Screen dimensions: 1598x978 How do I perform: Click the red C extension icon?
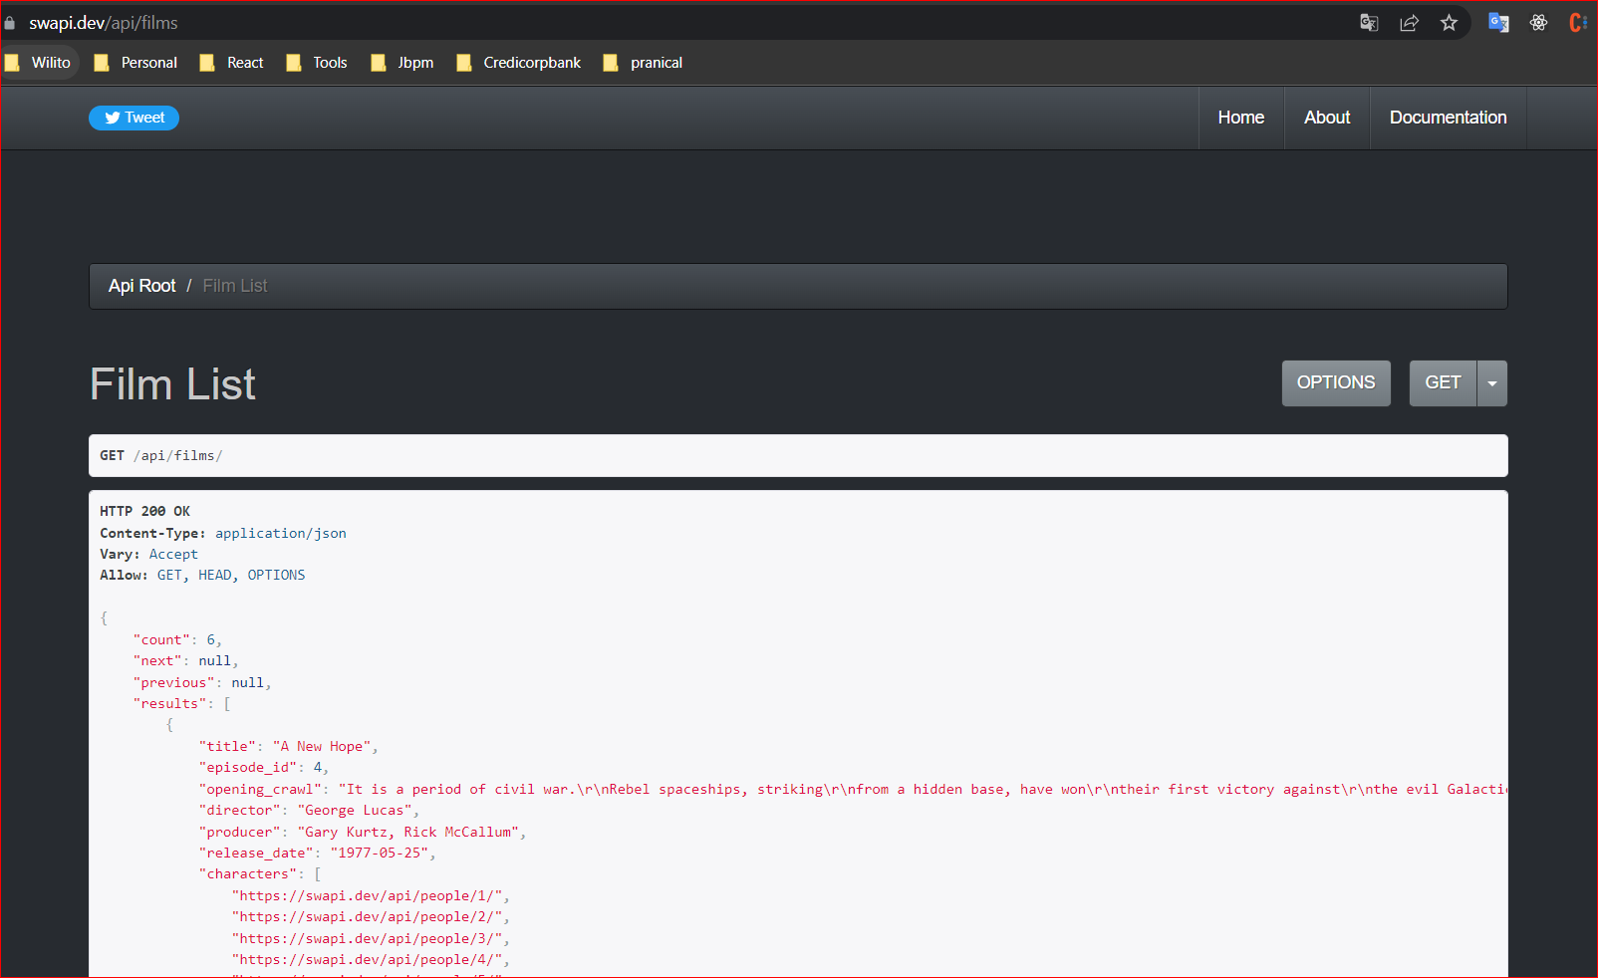1578,23
